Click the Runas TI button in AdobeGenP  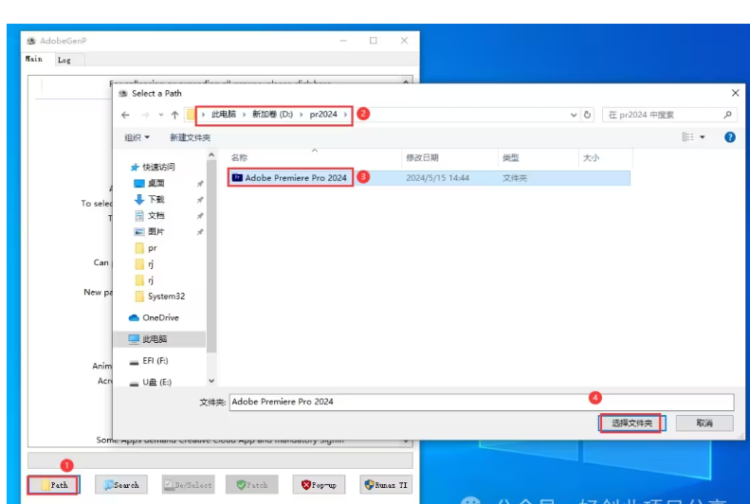386,485
